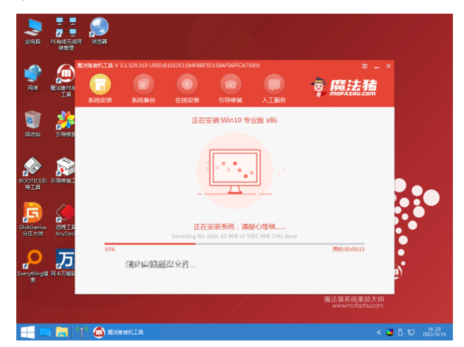Open the Everything search desktop shortcut

point(33,260)
